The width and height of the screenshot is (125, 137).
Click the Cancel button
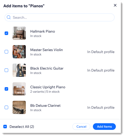tap(81, 126)
